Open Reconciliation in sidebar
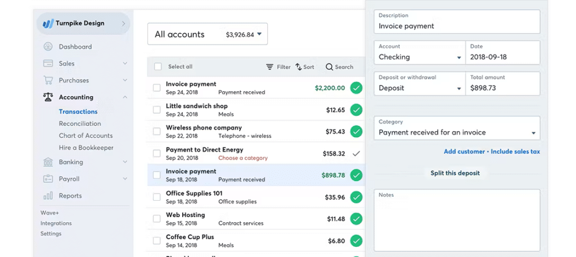The image size is (576, 257). [80, 124]
